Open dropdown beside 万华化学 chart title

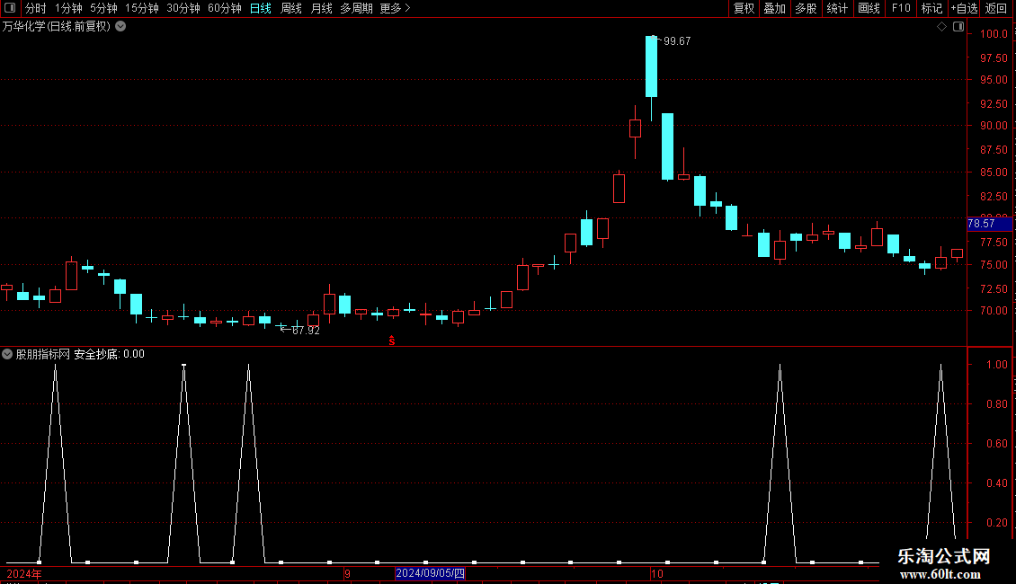tap(120, 27)
